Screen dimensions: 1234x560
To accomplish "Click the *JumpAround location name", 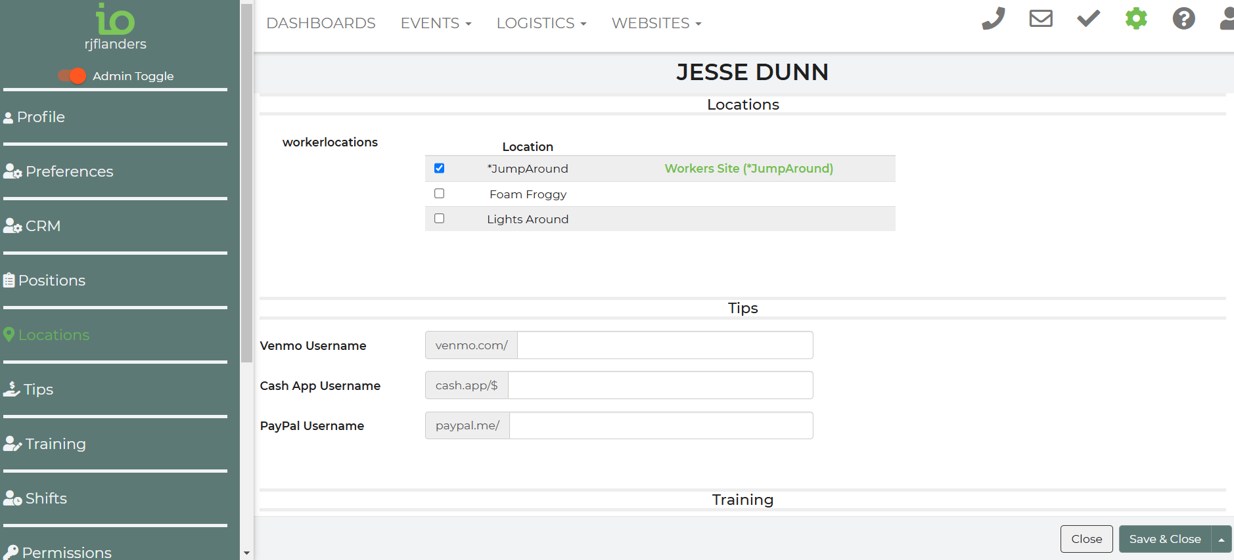I will (x=528, y=169).
